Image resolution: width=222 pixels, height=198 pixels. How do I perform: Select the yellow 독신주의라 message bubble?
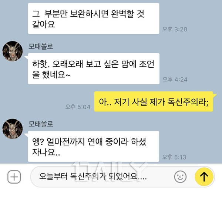(154, 101)
